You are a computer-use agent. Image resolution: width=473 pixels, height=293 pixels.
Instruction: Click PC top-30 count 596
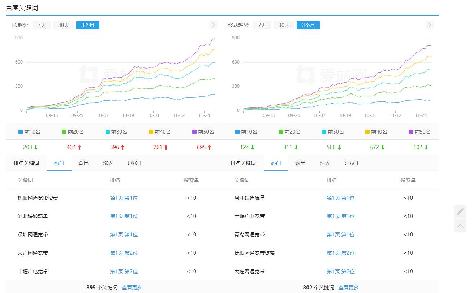pyautogui.click(x=115, y=147)
